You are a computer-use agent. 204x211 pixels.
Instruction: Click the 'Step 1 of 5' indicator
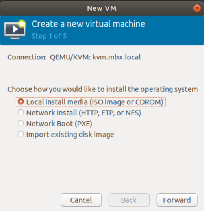click(x=49, y=36)
